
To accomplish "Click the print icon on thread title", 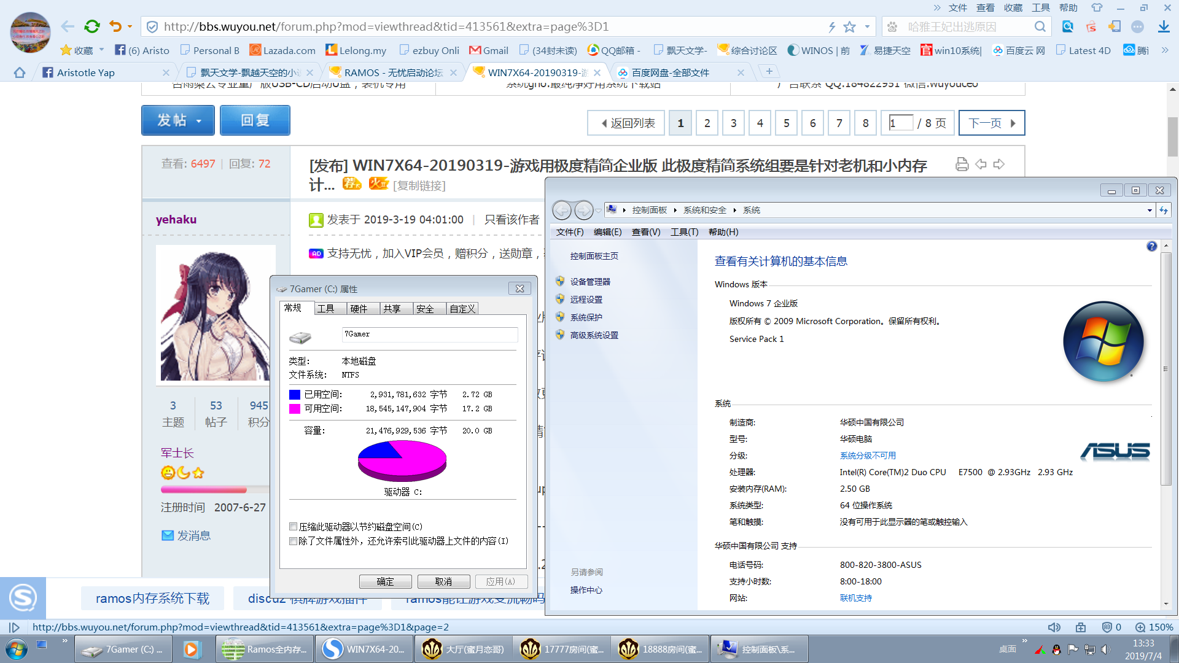I will pyautogui.click(x=962, y=164).
